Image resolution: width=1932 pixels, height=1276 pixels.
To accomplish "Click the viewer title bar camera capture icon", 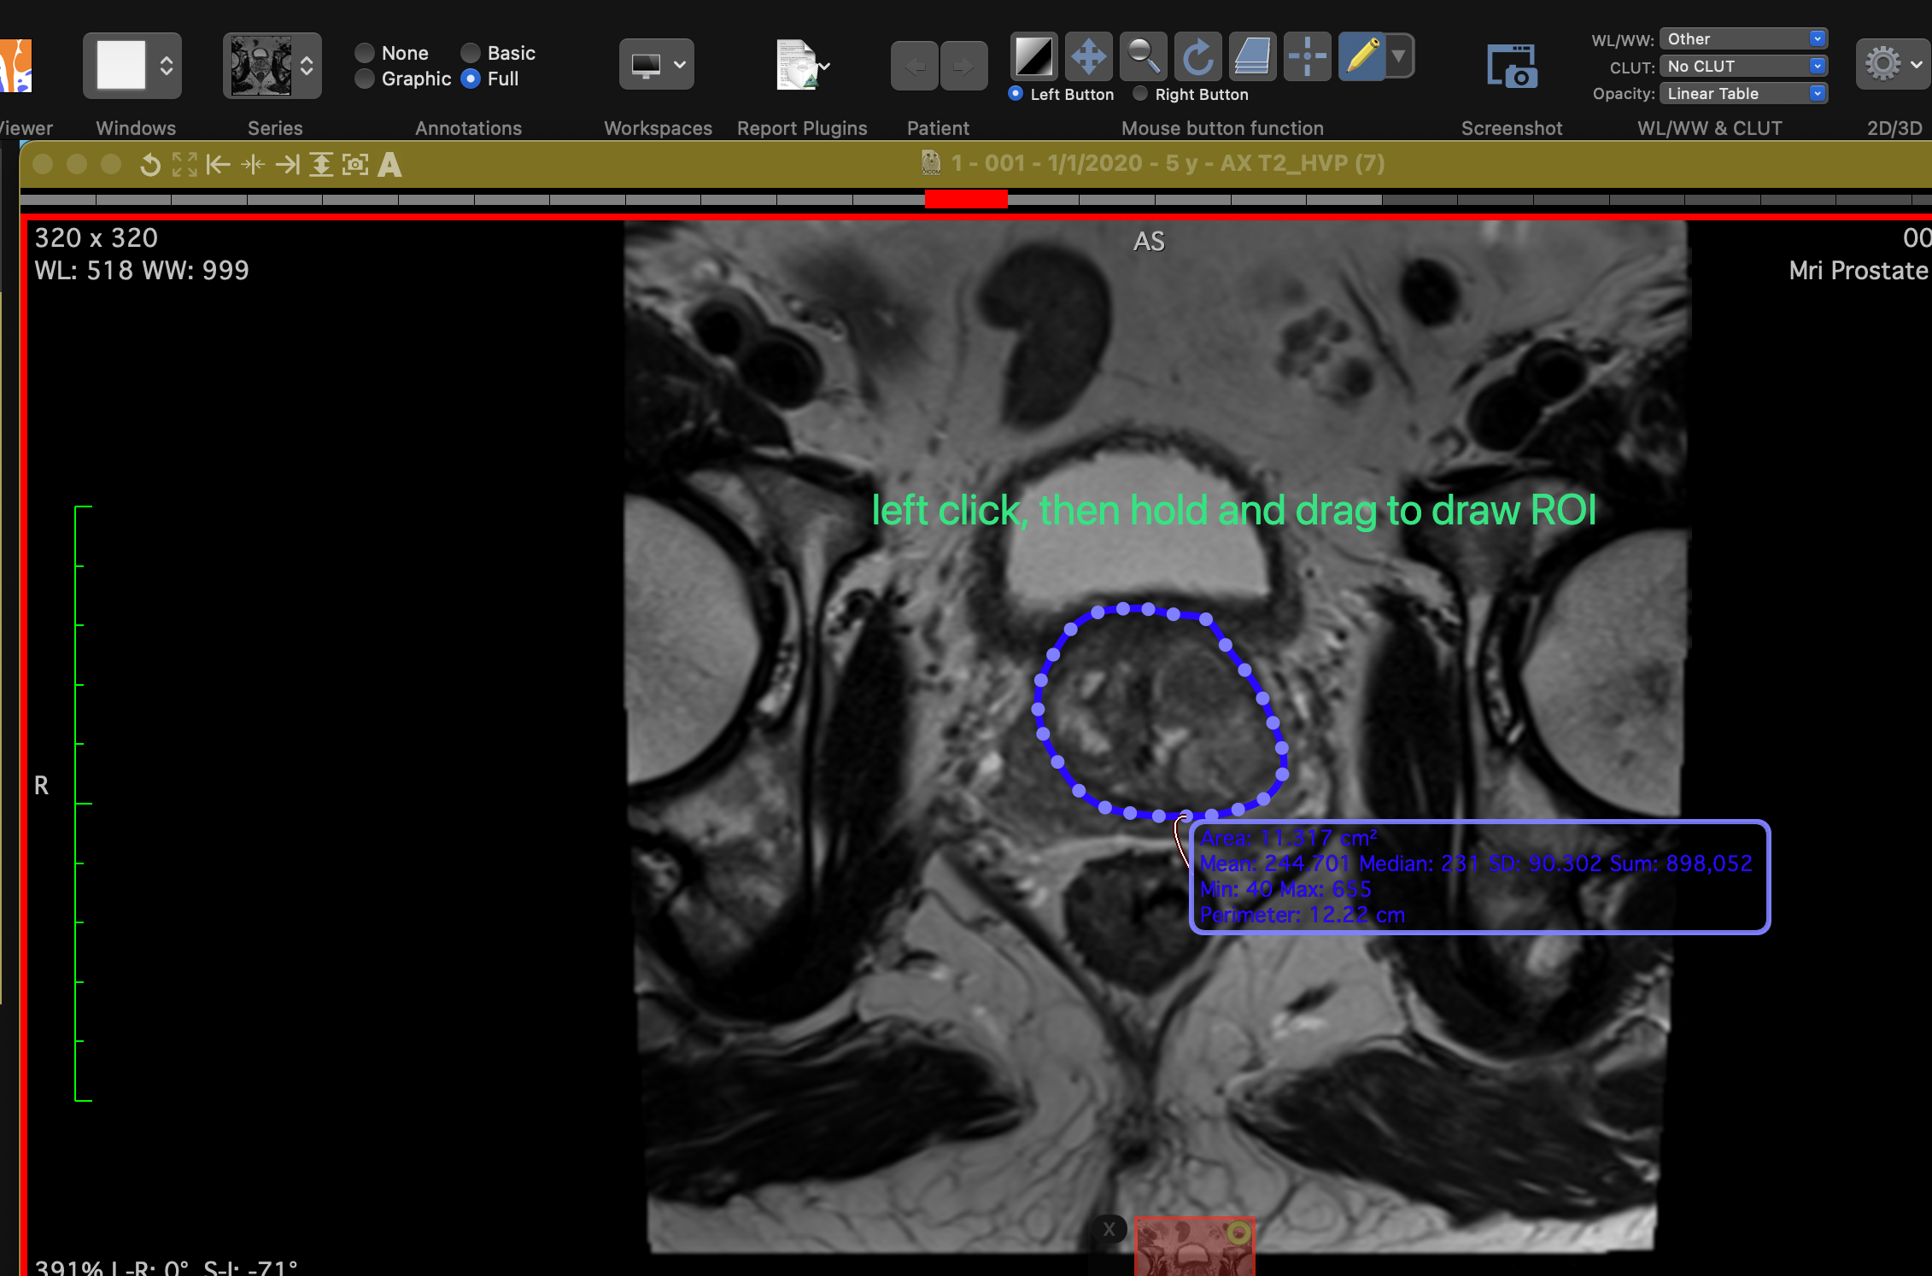I will click(355, 164).
